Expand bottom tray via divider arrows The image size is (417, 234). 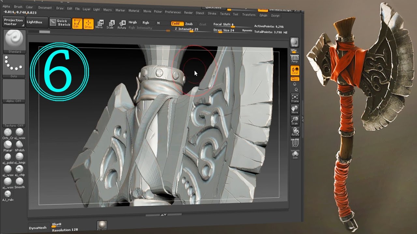click(x=164, y=215)
